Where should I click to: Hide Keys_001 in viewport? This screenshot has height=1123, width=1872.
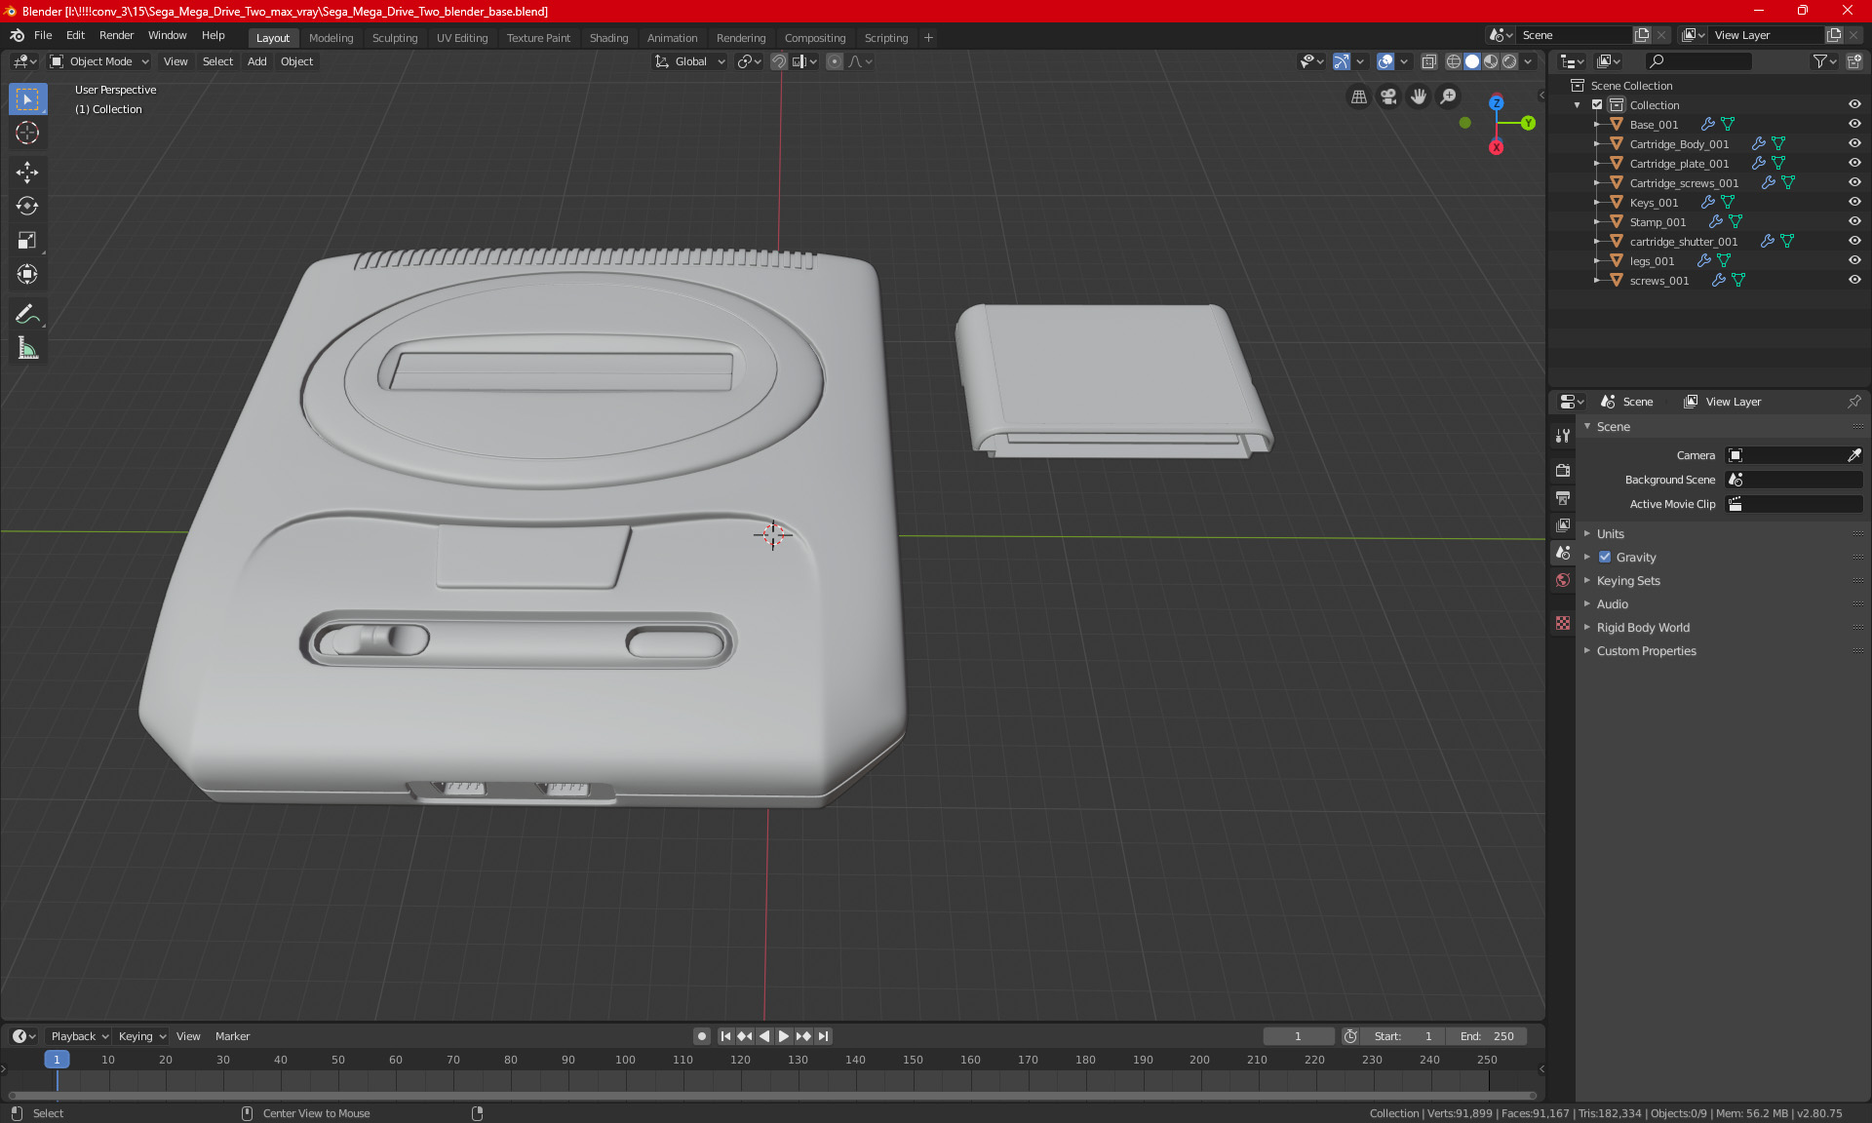coord(1854,203)
